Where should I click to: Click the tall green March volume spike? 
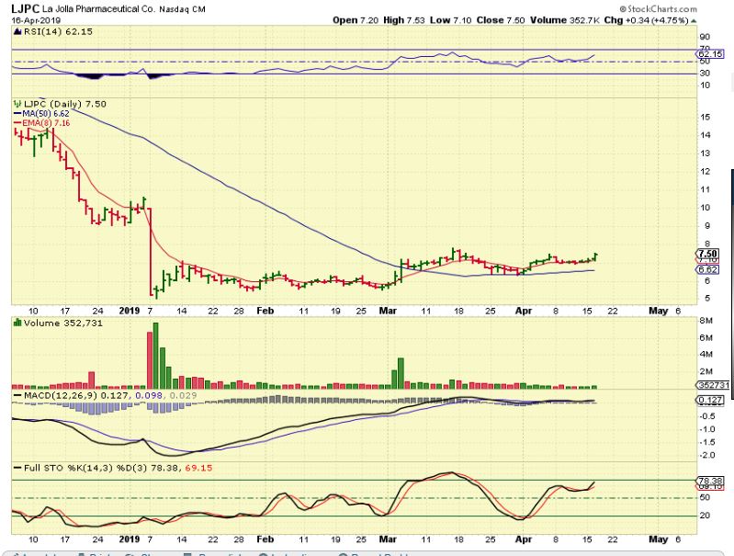401,373
